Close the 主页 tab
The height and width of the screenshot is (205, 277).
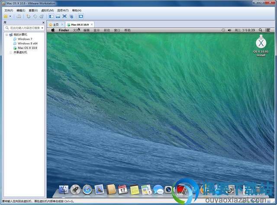click(62, 25)
